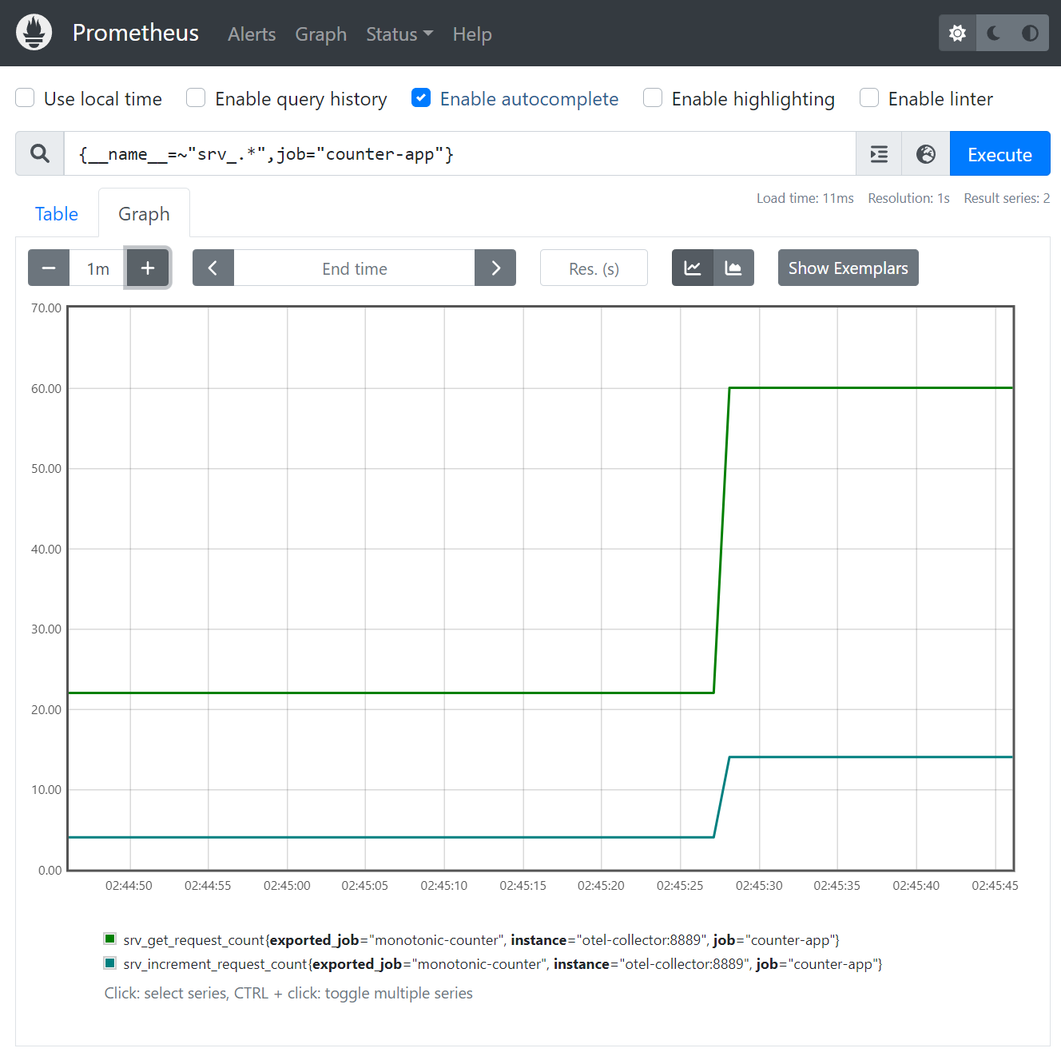Format the expression with indent icon

tap(879, 154)
